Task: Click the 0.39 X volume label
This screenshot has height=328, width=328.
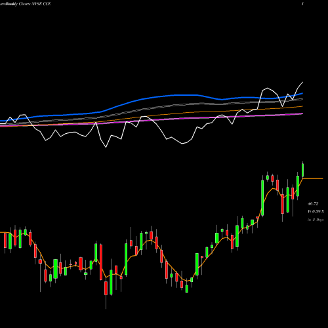Action: (316, 212)
